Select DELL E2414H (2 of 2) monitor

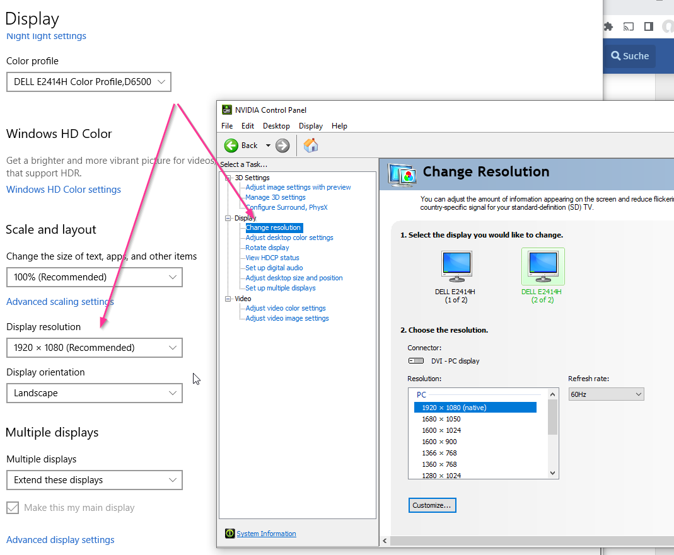[542, 276]
